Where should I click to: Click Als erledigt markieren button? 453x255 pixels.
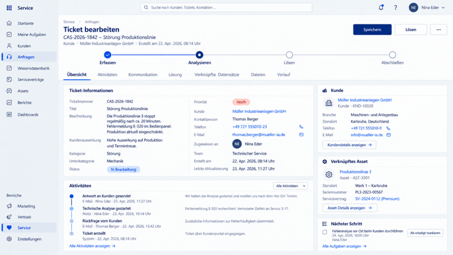[425, 233]
